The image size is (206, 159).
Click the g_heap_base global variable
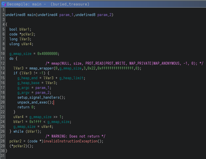(x=29, y=83)
